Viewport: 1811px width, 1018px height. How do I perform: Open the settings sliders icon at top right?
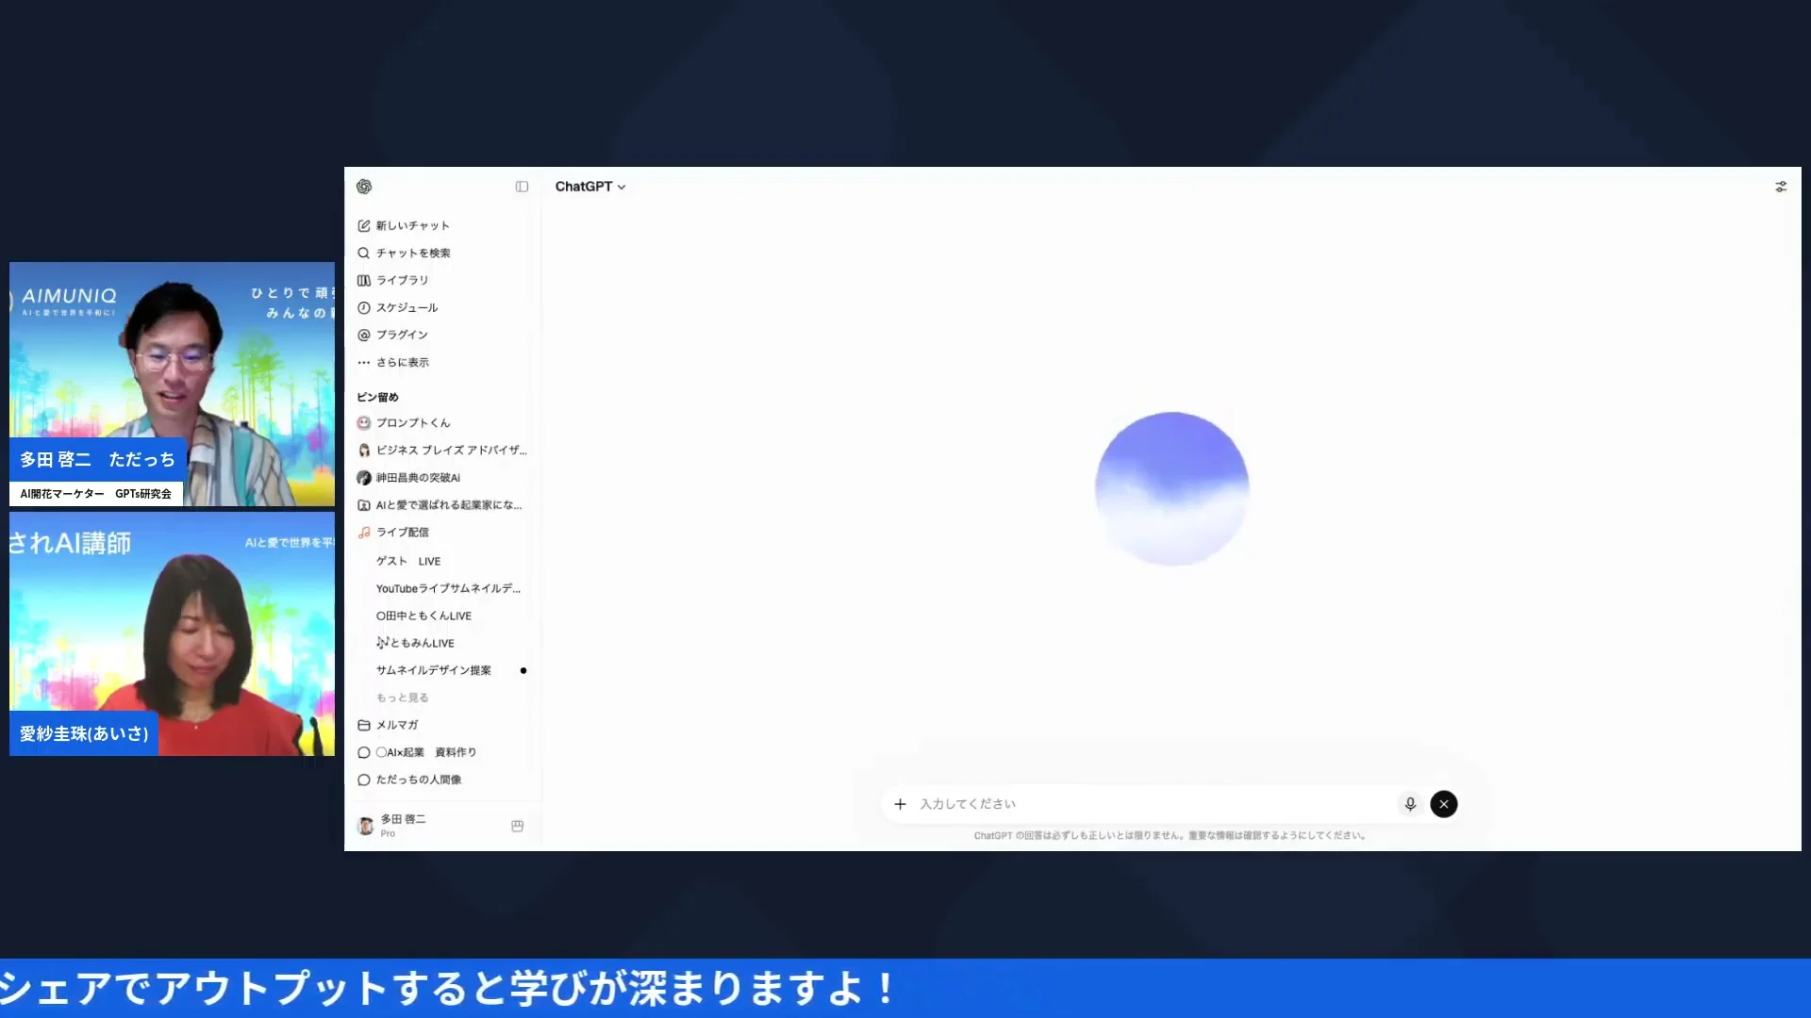[x=1781, y=187]
